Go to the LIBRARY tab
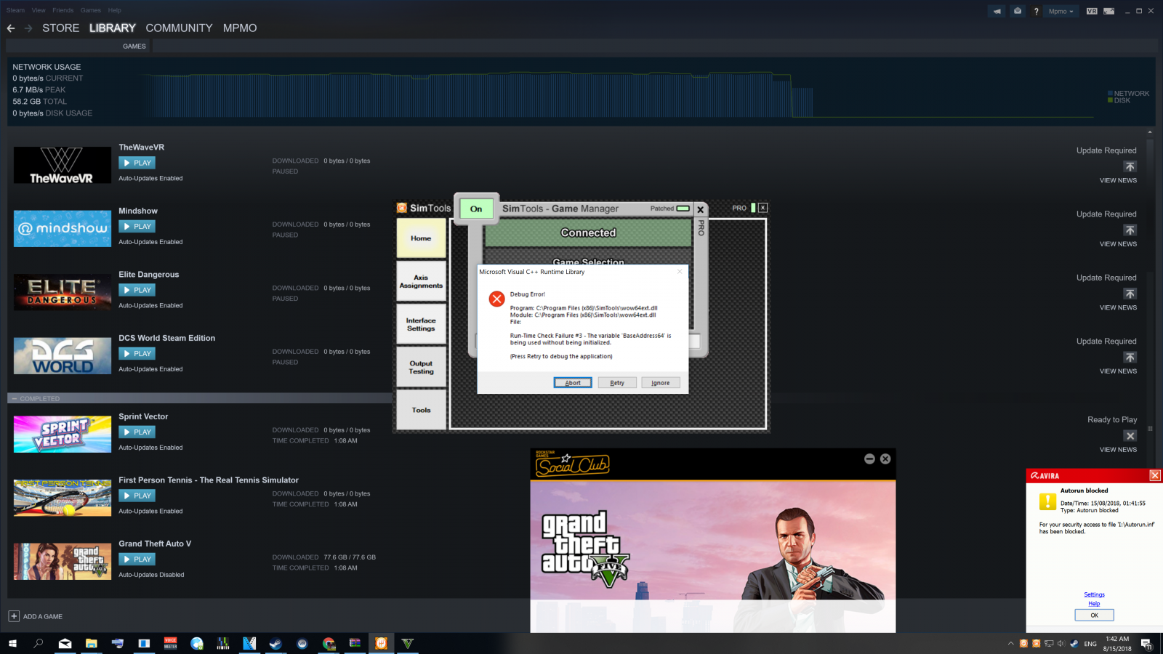 coord(113,28)
